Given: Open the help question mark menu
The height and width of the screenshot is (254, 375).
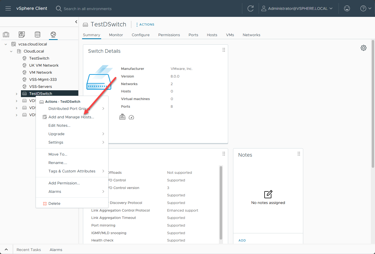Looking at the screenshot, I should point(366,8).
